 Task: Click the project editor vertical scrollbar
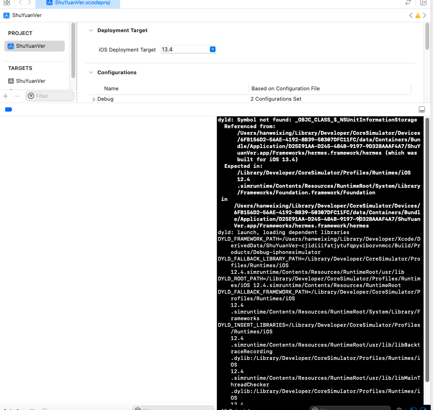pos(427,36)
